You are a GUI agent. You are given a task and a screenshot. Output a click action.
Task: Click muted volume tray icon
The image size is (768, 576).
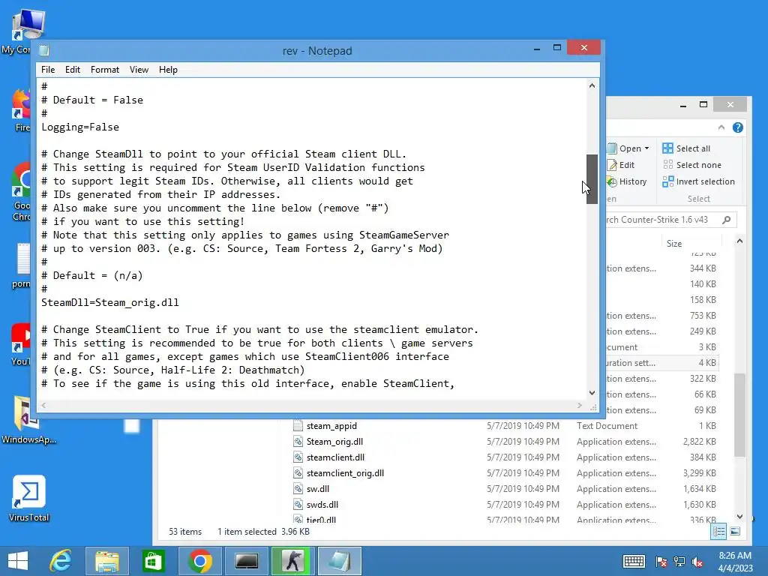(x=697, y=562)
